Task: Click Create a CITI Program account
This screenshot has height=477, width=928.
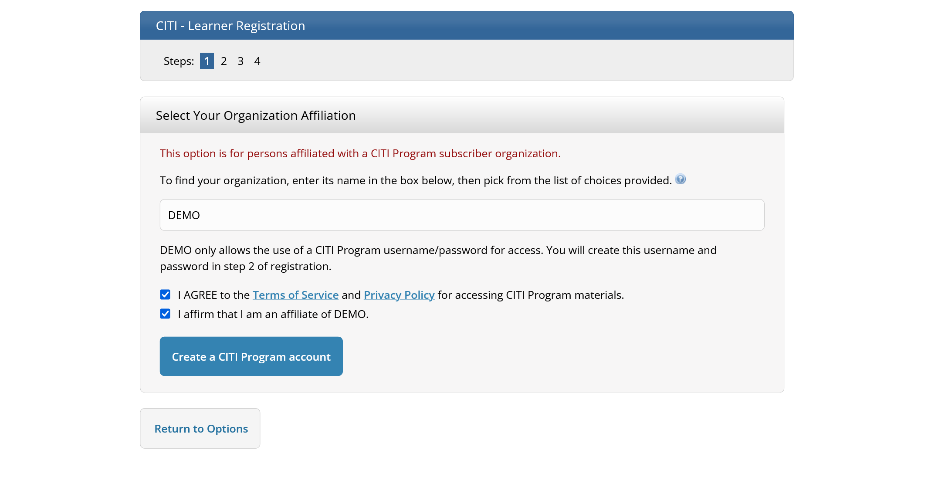Action: click(x=251, y=356)
